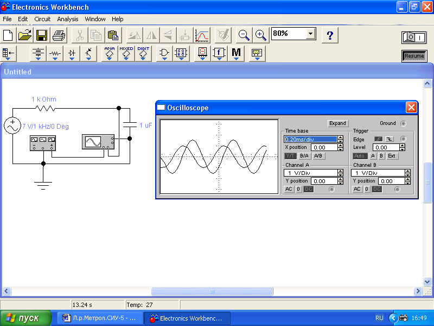Screen dimensions: 434x326
Task: Open the Window menu
Action: tap(95, 19)
